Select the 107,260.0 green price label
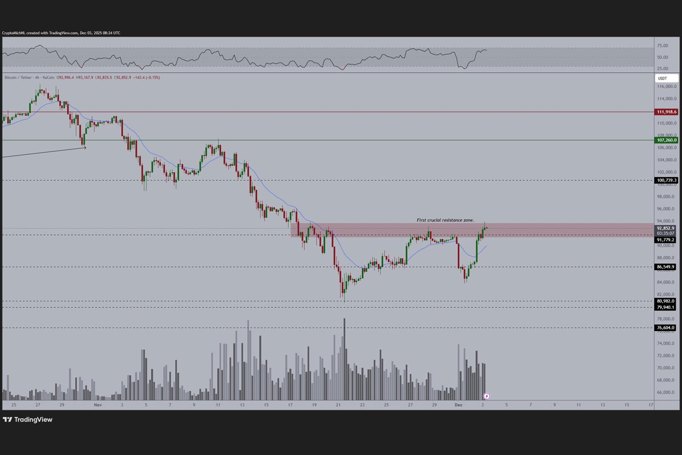Image resolution: width=682 pixels, height=455 pixels. coord(667,140)
